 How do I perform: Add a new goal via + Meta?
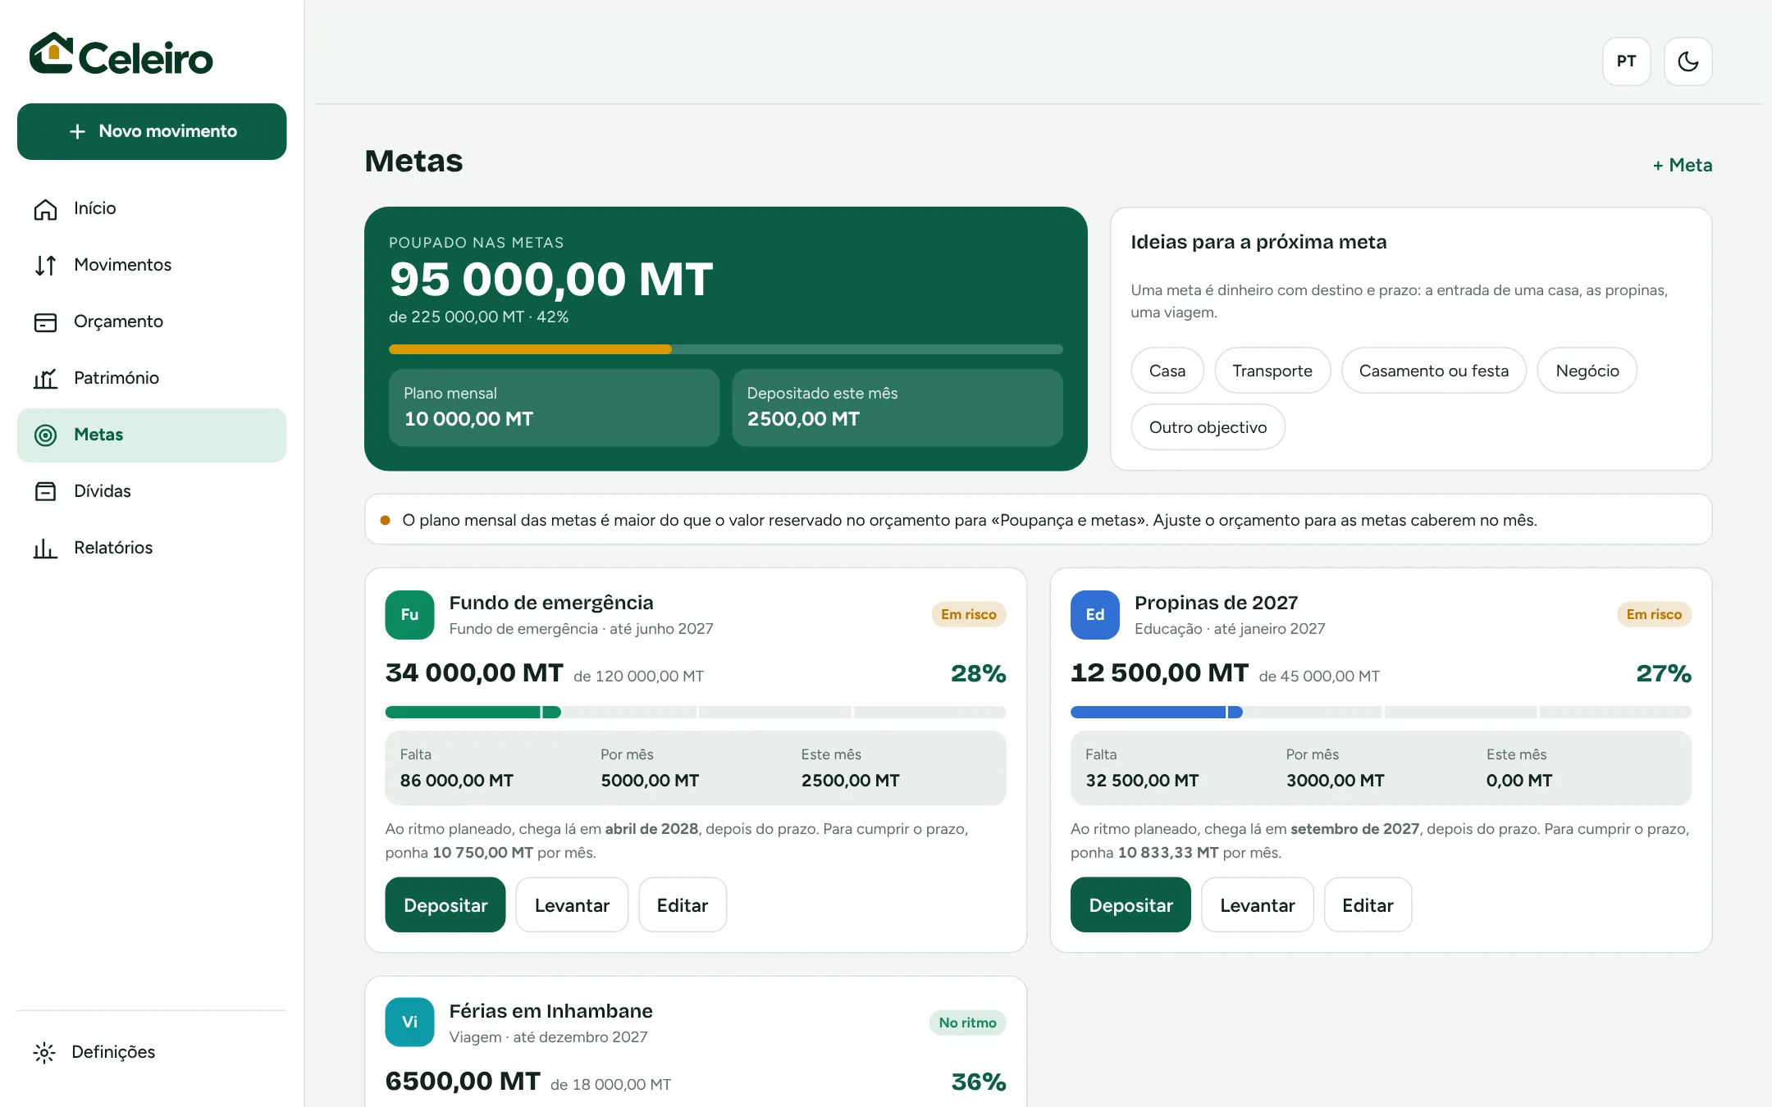pyautogui.click(x=1682, y=166)
